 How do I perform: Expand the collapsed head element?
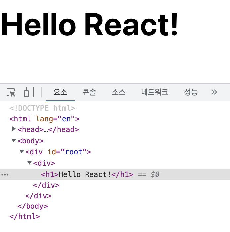14,129
